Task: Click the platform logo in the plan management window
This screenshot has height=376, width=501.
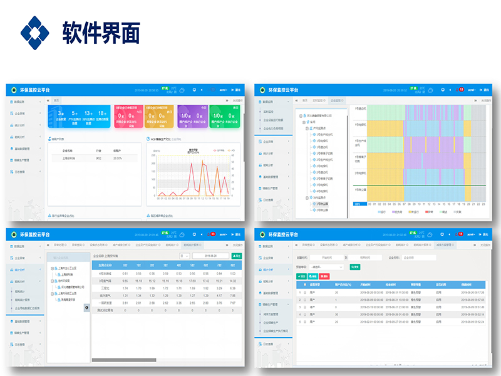Action: pyautogui.click(x=262, y=234)
